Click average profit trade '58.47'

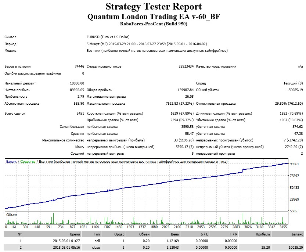click(189, 134)
